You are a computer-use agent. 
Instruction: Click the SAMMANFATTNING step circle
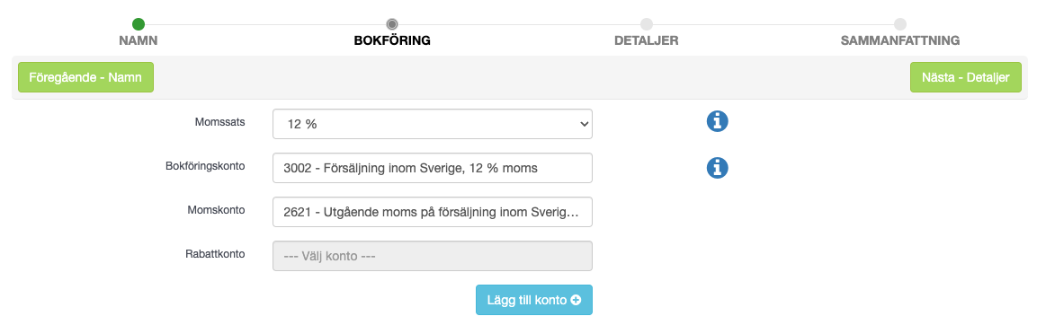point(900,24)
